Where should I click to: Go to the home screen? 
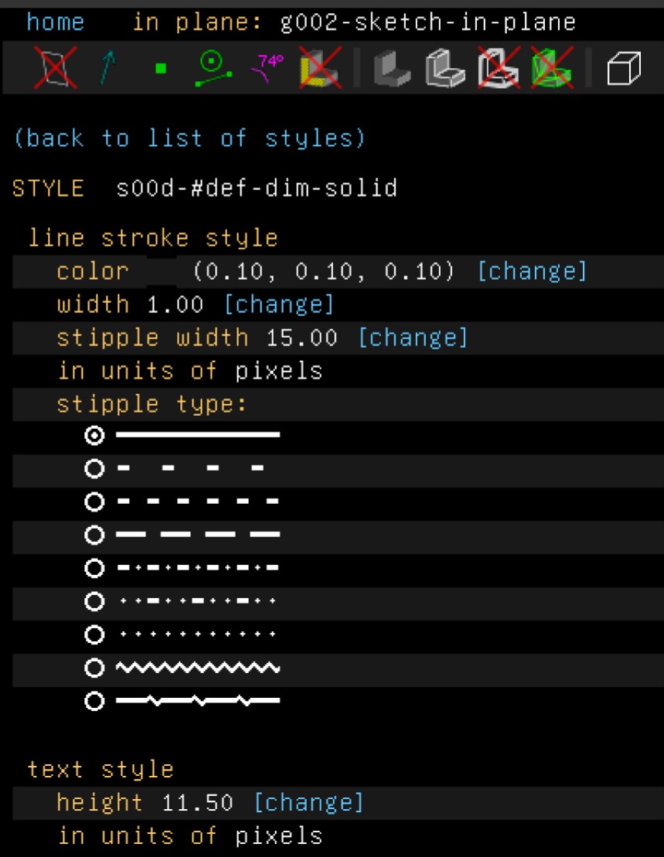point(56,22)
